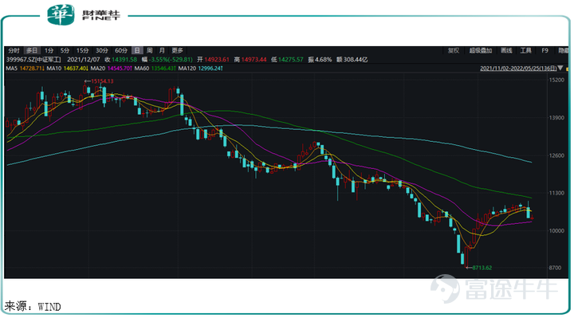Viewport: 574px width, 318px height.
Task: Click the 振 4.68% amplitude value
Action: tap(320, 60)
